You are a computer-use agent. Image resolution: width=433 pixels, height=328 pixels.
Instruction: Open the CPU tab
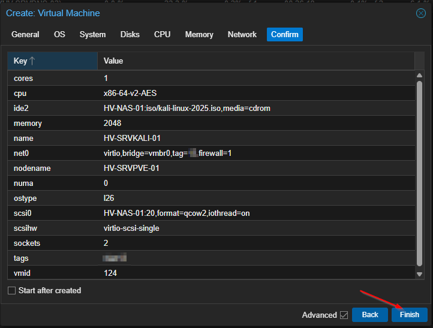(162, 35)
